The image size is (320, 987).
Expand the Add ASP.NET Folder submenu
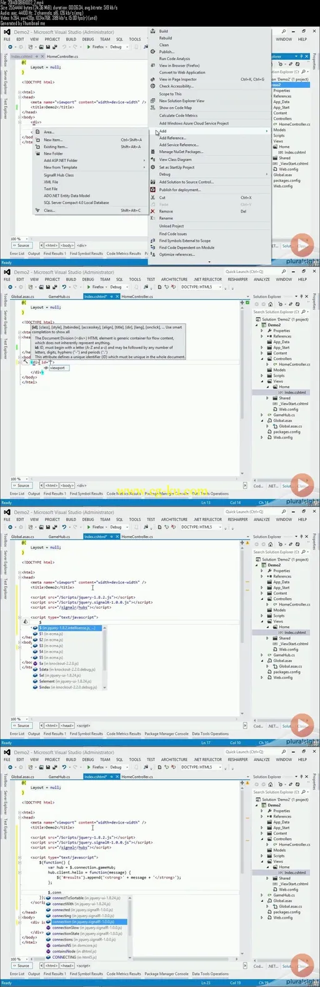[x=89, y=160]
